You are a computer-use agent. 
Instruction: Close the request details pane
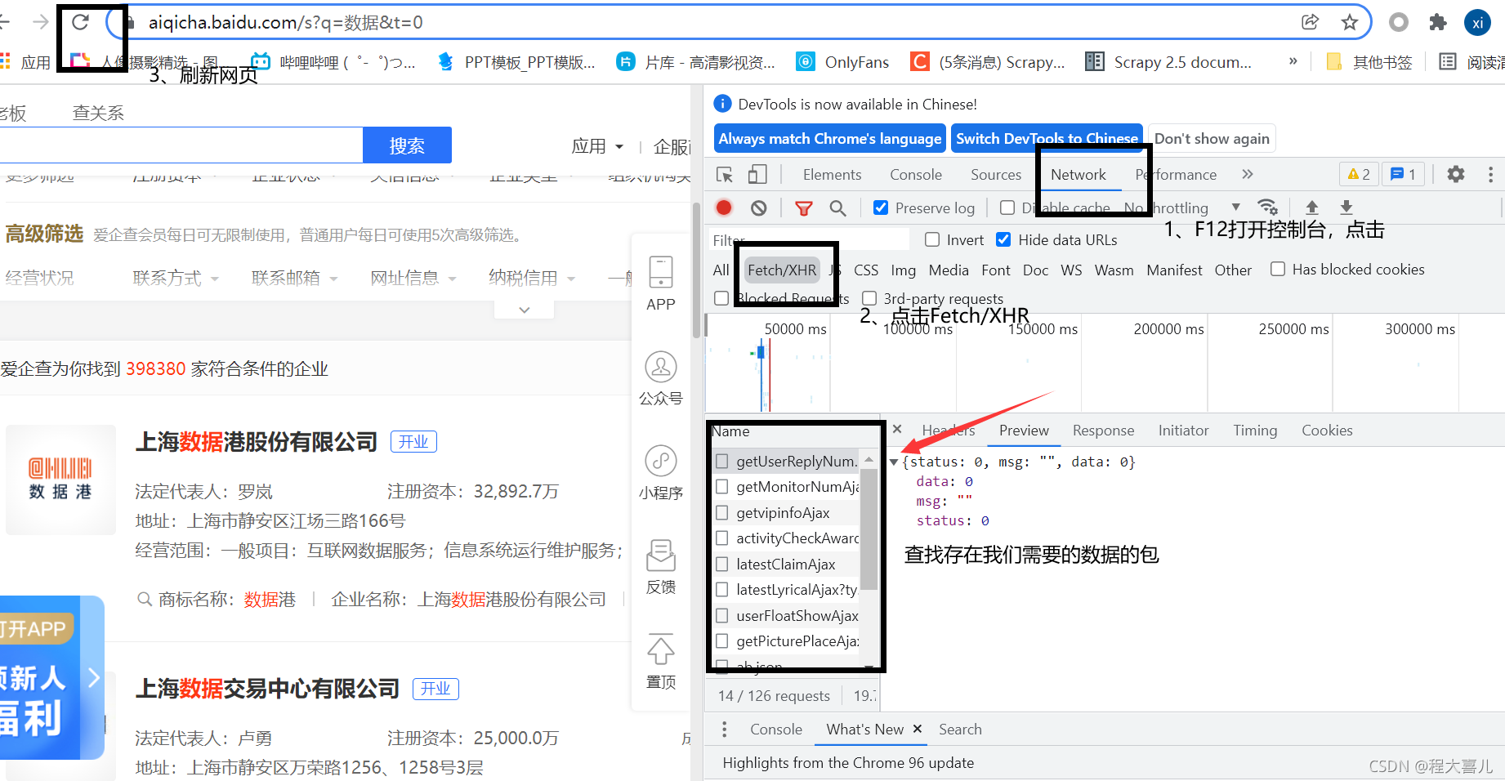pos(897,429)
